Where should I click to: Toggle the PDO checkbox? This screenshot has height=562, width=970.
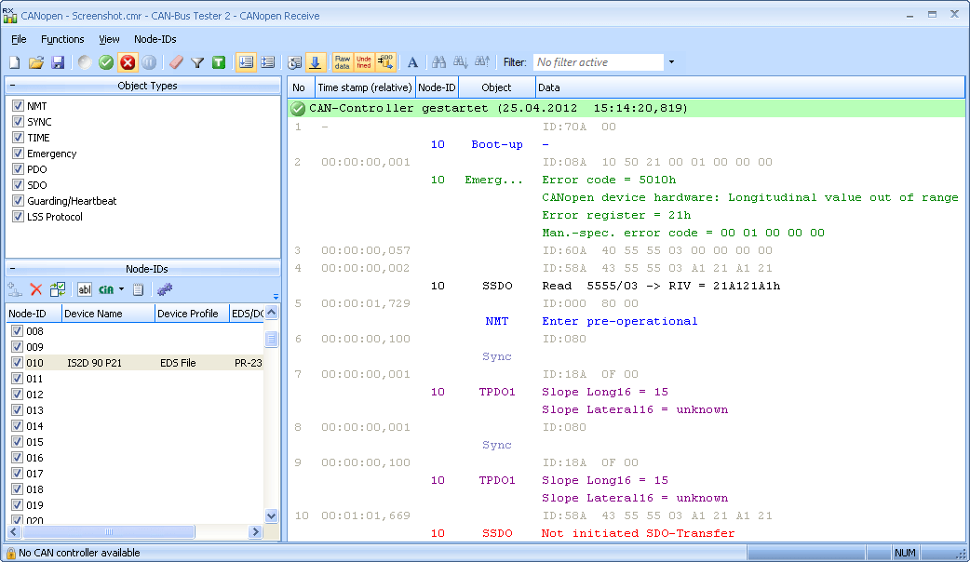click(x=18, y=168)
